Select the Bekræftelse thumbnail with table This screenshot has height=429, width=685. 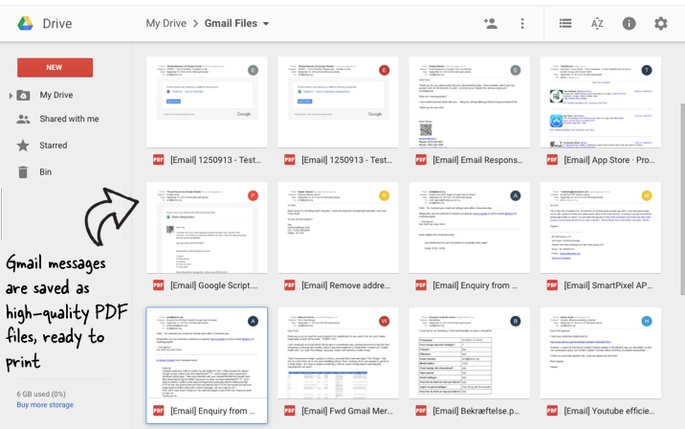tap(469, 353)
